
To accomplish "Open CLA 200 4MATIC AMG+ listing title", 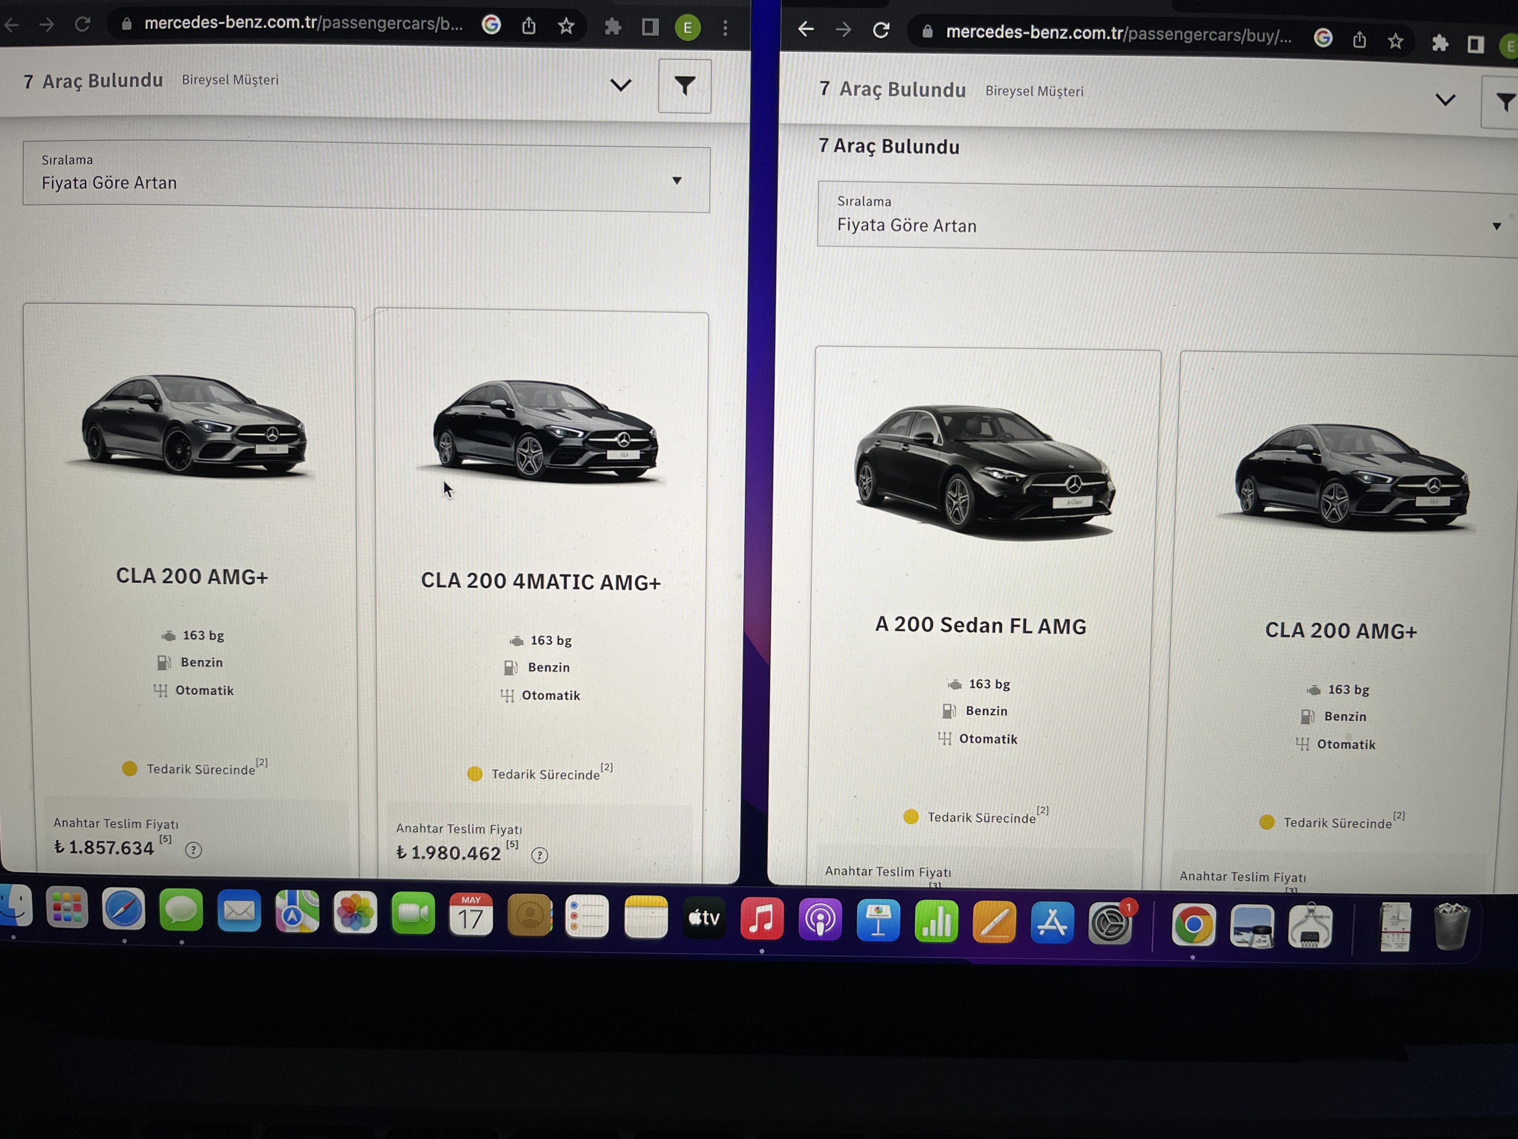I will pos(541,582).
